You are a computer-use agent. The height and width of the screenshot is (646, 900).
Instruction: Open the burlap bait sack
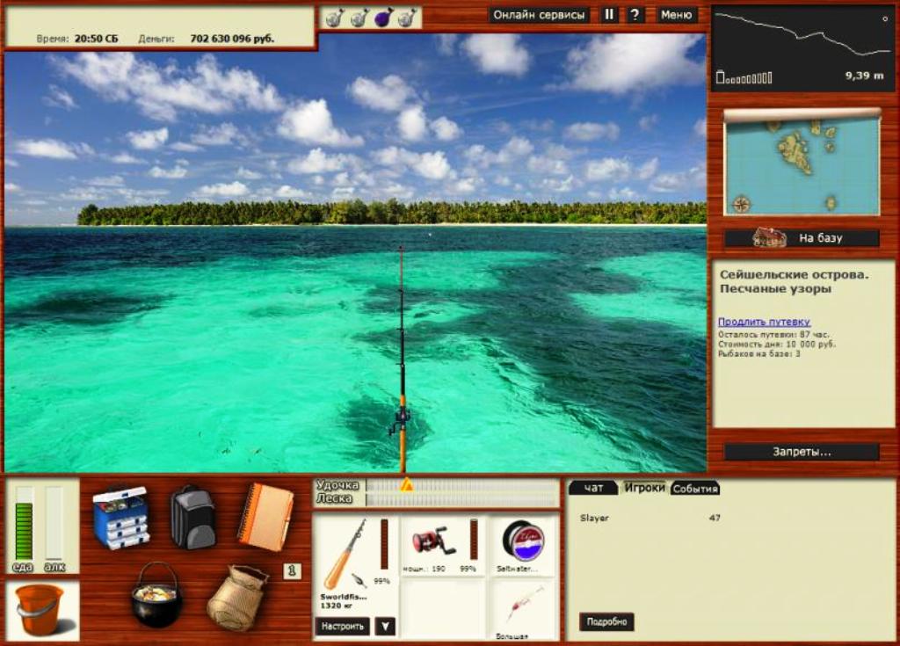tap(236, 598)
